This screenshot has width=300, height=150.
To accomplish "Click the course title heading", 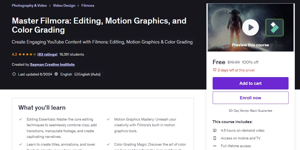I will 99,25.
